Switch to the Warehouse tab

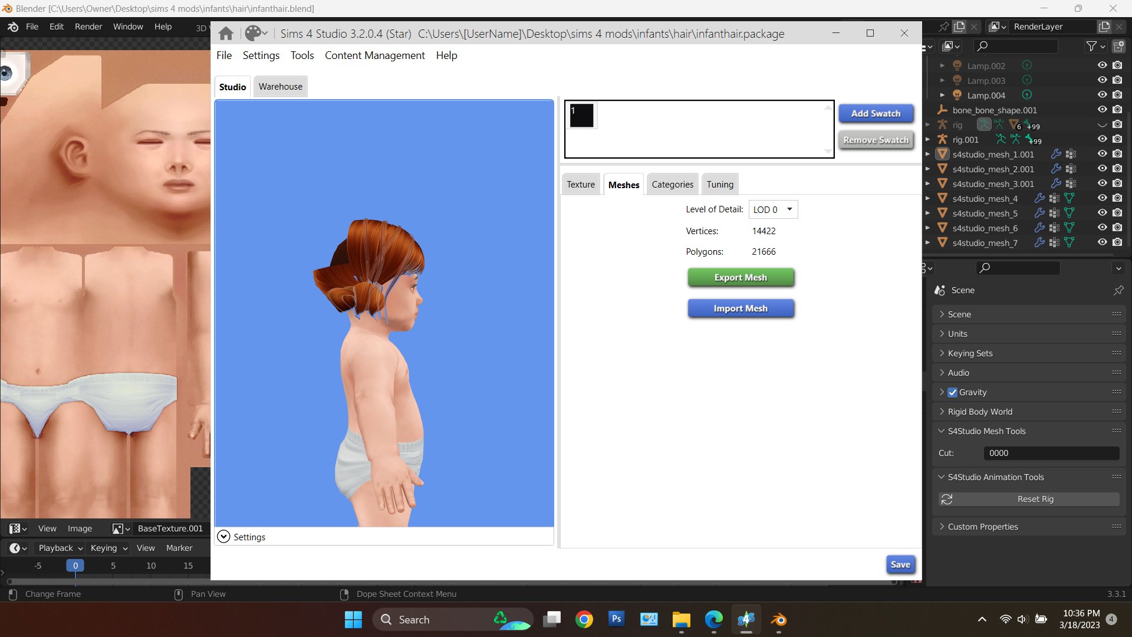280,87
